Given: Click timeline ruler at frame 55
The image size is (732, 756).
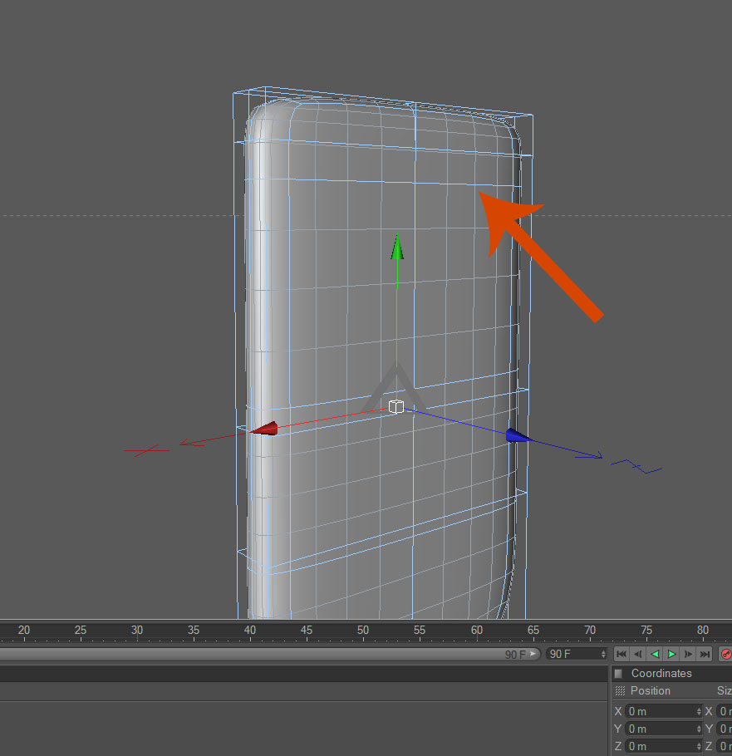Looking at the screenshot, I should pos(420,631).
